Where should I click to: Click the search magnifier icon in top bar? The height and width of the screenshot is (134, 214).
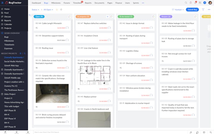(186, 3)
